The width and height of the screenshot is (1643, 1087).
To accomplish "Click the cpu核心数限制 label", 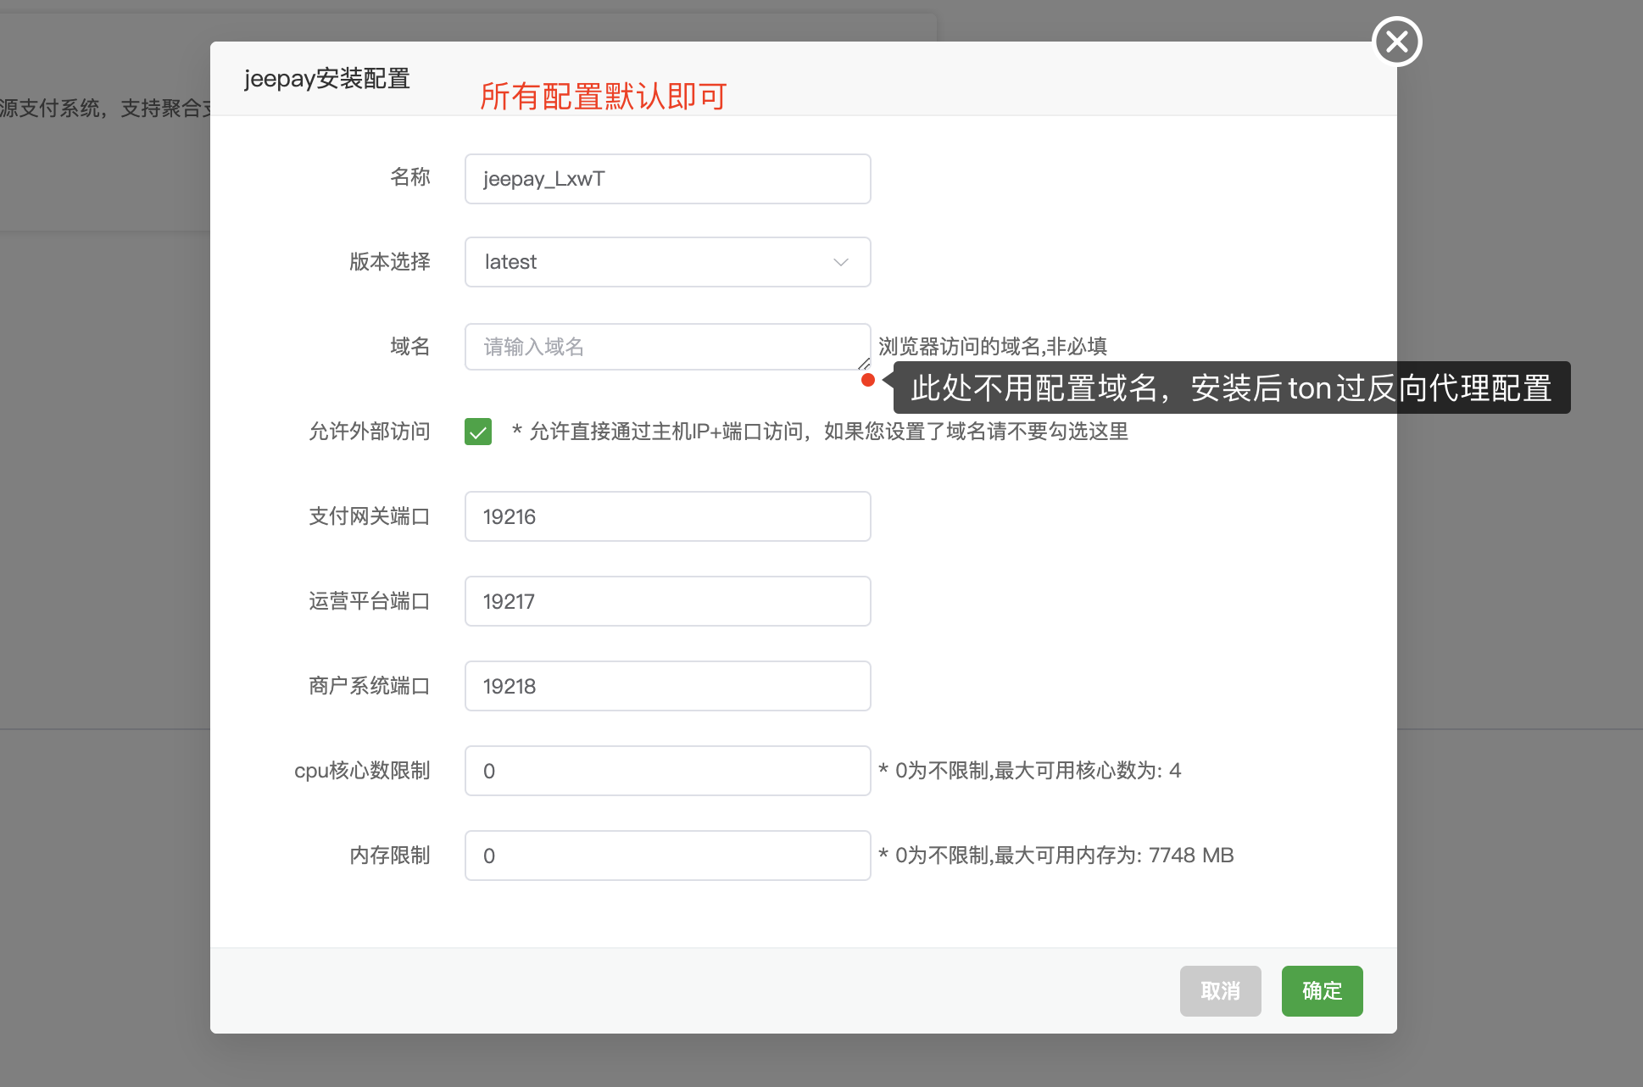I will click(x=362, y=771).
